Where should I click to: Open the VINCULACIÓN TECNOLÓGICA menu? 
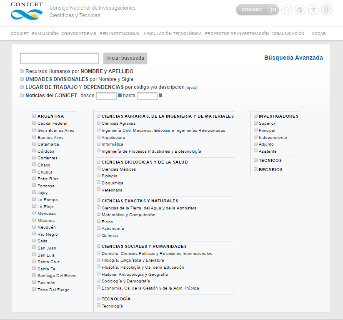pos(173,34)
